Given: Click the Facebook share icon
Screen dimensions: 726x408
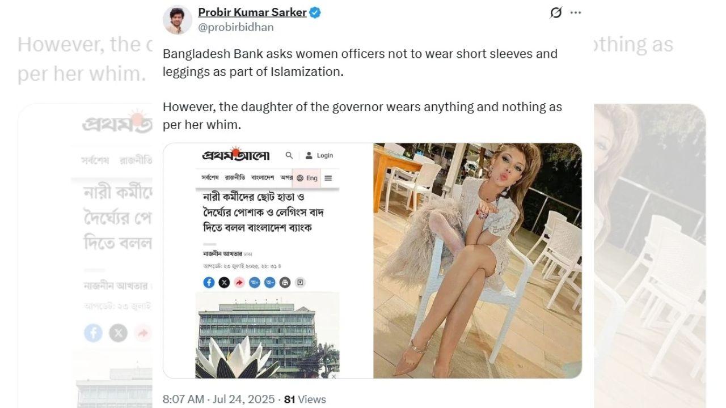Looking at the screenshot, I should 209,282.
